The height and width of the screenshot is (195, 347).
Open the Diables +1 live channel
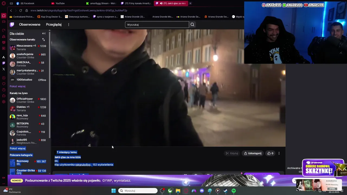click(x=28, y=109)
